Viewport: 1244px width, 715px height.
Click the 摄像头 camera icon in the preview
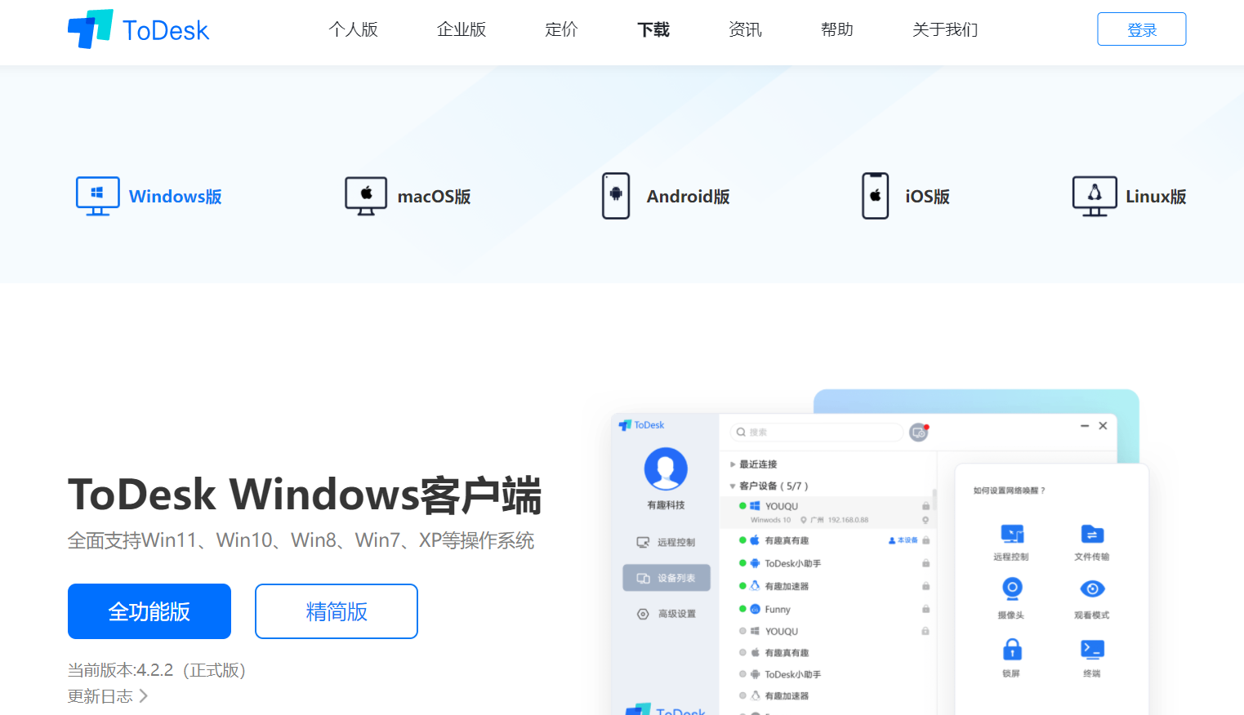pyautogui.click(x=1012, y=588)
